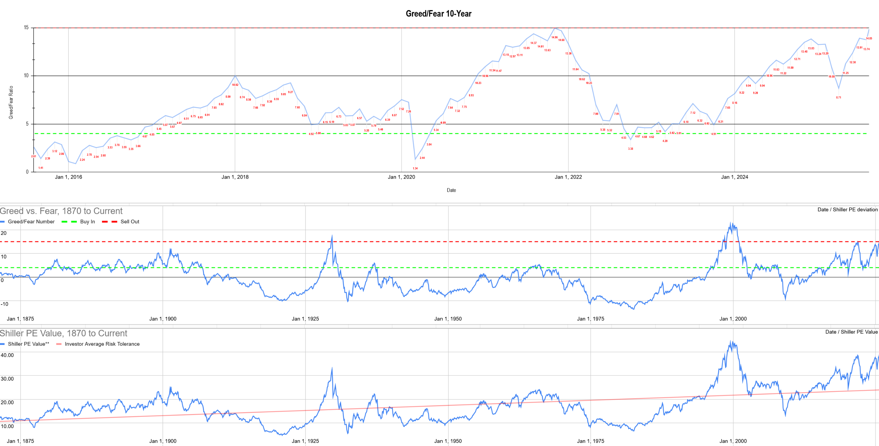
Task: Click 'Greed vs. Fear, 1870 to Current' title
Action: [61, 211]
